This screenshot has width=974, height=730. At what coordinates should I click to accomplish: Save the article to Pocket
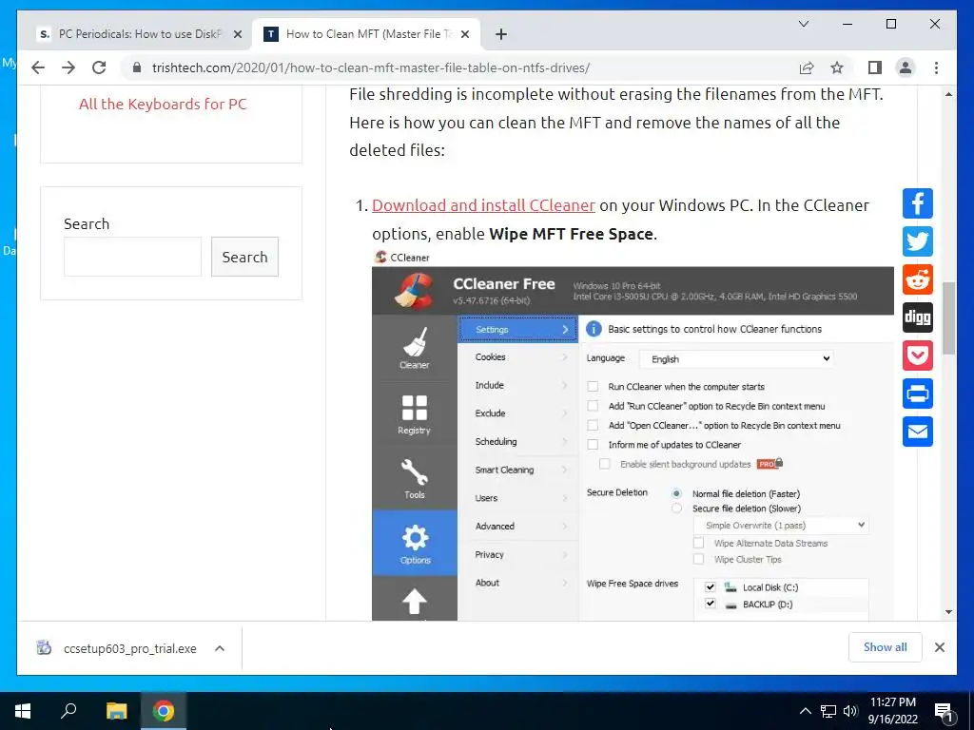918,355
